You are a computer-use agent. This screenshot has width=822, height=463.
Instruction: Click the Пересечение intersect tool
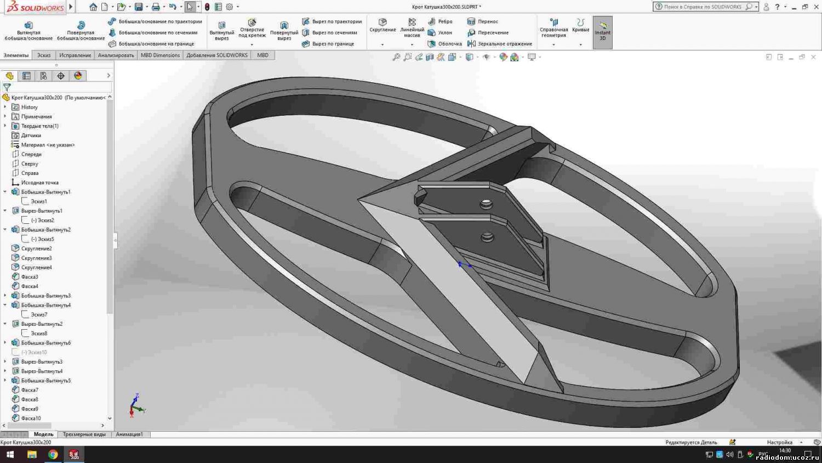[488, 32]
